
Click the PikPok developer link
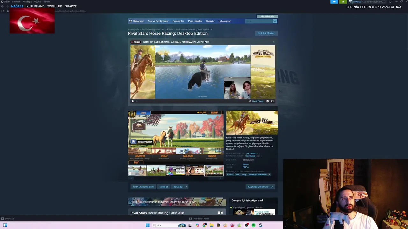coord(245,164)
